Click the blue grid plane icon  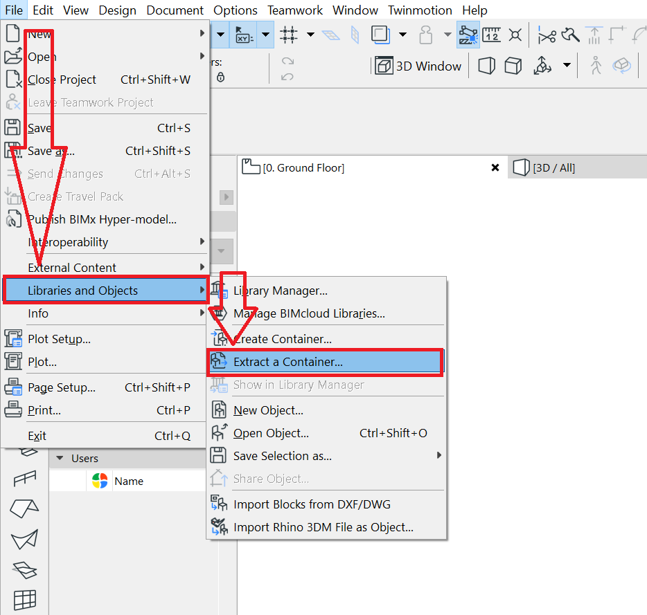coord(330,35)
